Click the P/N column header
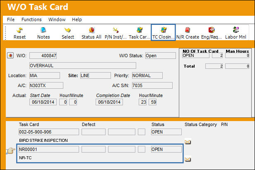Viewport: 255px width, 170px height. pyautogui.click(x=224, y=124)
